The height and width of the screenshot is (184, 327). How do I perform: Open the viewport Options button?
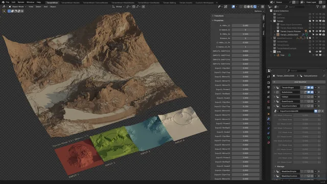[x=259, y=11]
